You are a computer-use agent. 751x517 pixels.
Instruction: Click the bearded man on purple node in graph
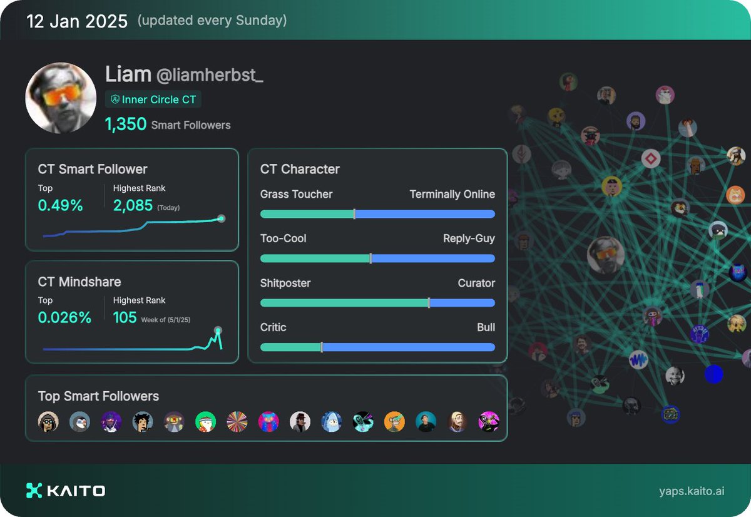(x=636, y=121)
